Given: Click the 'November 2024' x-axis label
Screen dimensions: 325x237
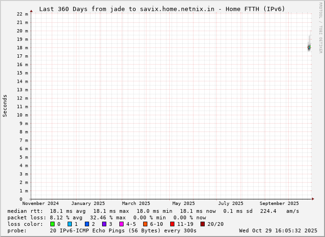Looking at the screenshot, I should (x=40, y=204).
